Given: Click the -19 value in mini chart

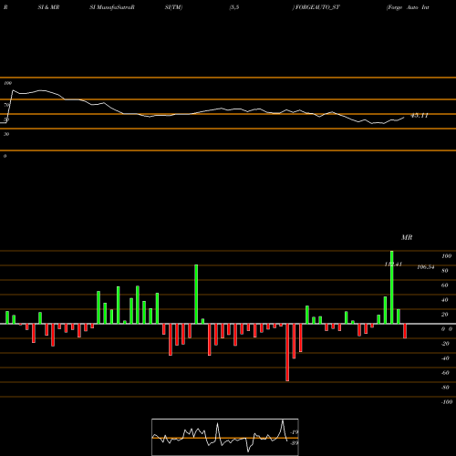Looking at the screenshot, I should (x=295, y=432).
